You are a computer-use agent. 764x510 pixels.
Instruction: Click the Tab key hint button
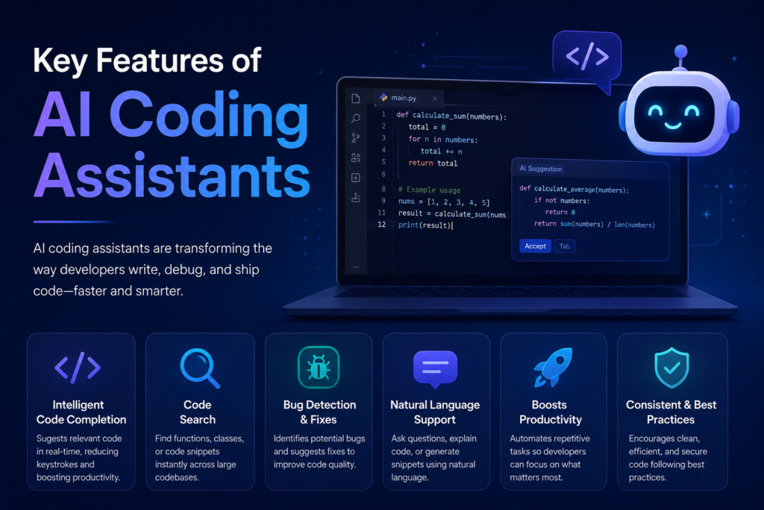564,246
